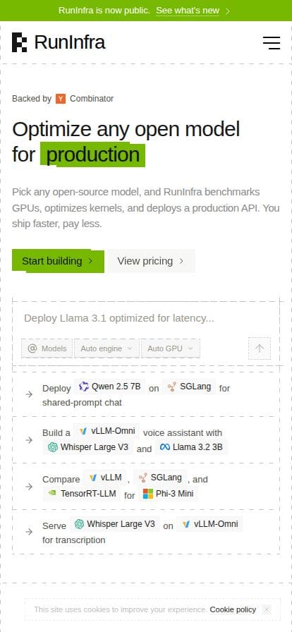292x632 pixels.
Task: Choose the Serve Whisper for transcription suggestion
Action: click(x=146, y=532)
